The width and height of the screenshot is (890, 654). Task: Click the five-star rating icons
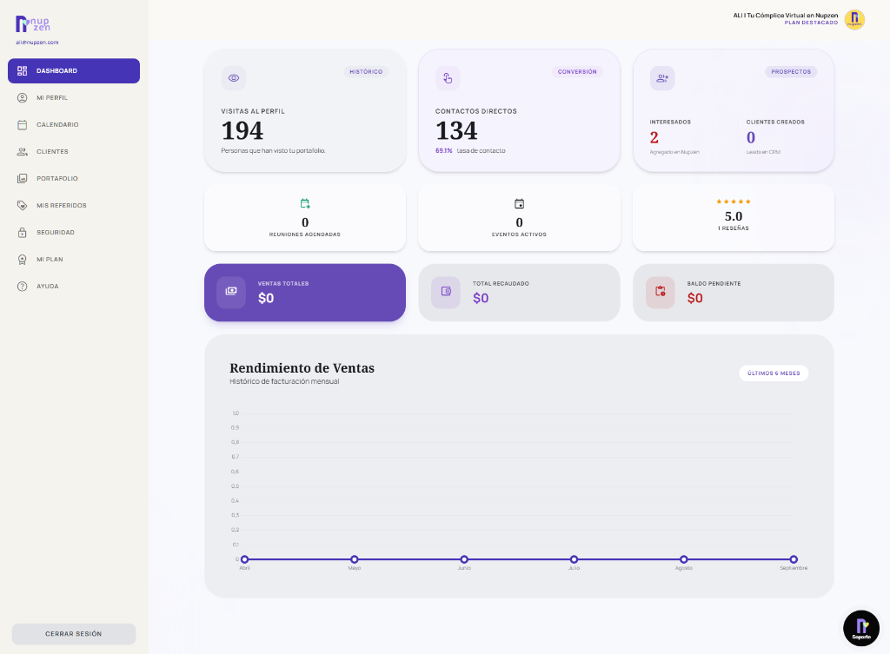[x=734, y=201]
